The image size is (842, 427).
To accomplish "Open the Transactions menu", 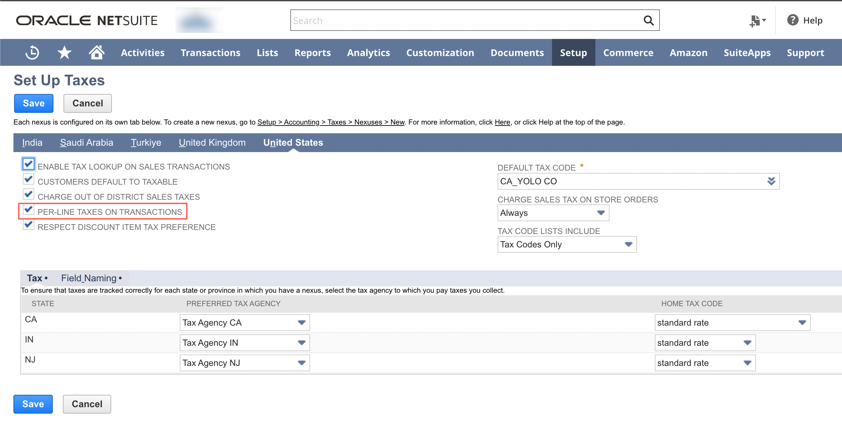I will pyautogui.click(x=210, y=52).
